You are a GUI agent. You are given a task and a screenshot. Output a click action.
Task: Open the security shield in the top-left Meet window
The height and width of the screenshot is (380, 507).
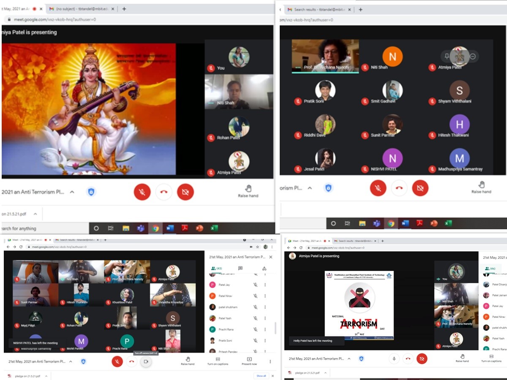pos(91,192)
